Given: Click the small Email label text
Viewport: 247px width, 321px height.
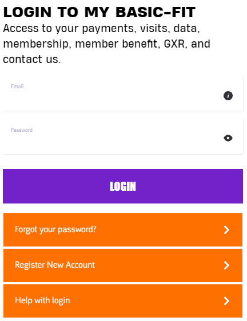Looking at the screenshot, I should tap(17, 87).
